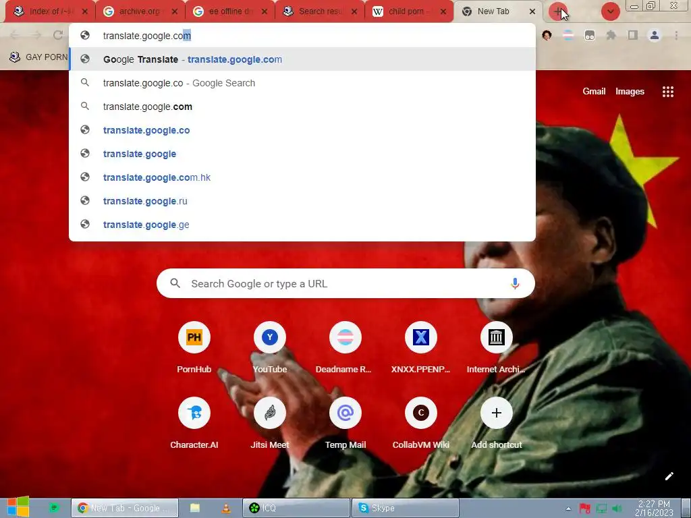The height and width of the screenshot is (518, 691).
Task: Open the Chrome profile icon
Action: [x=655, y=35]
